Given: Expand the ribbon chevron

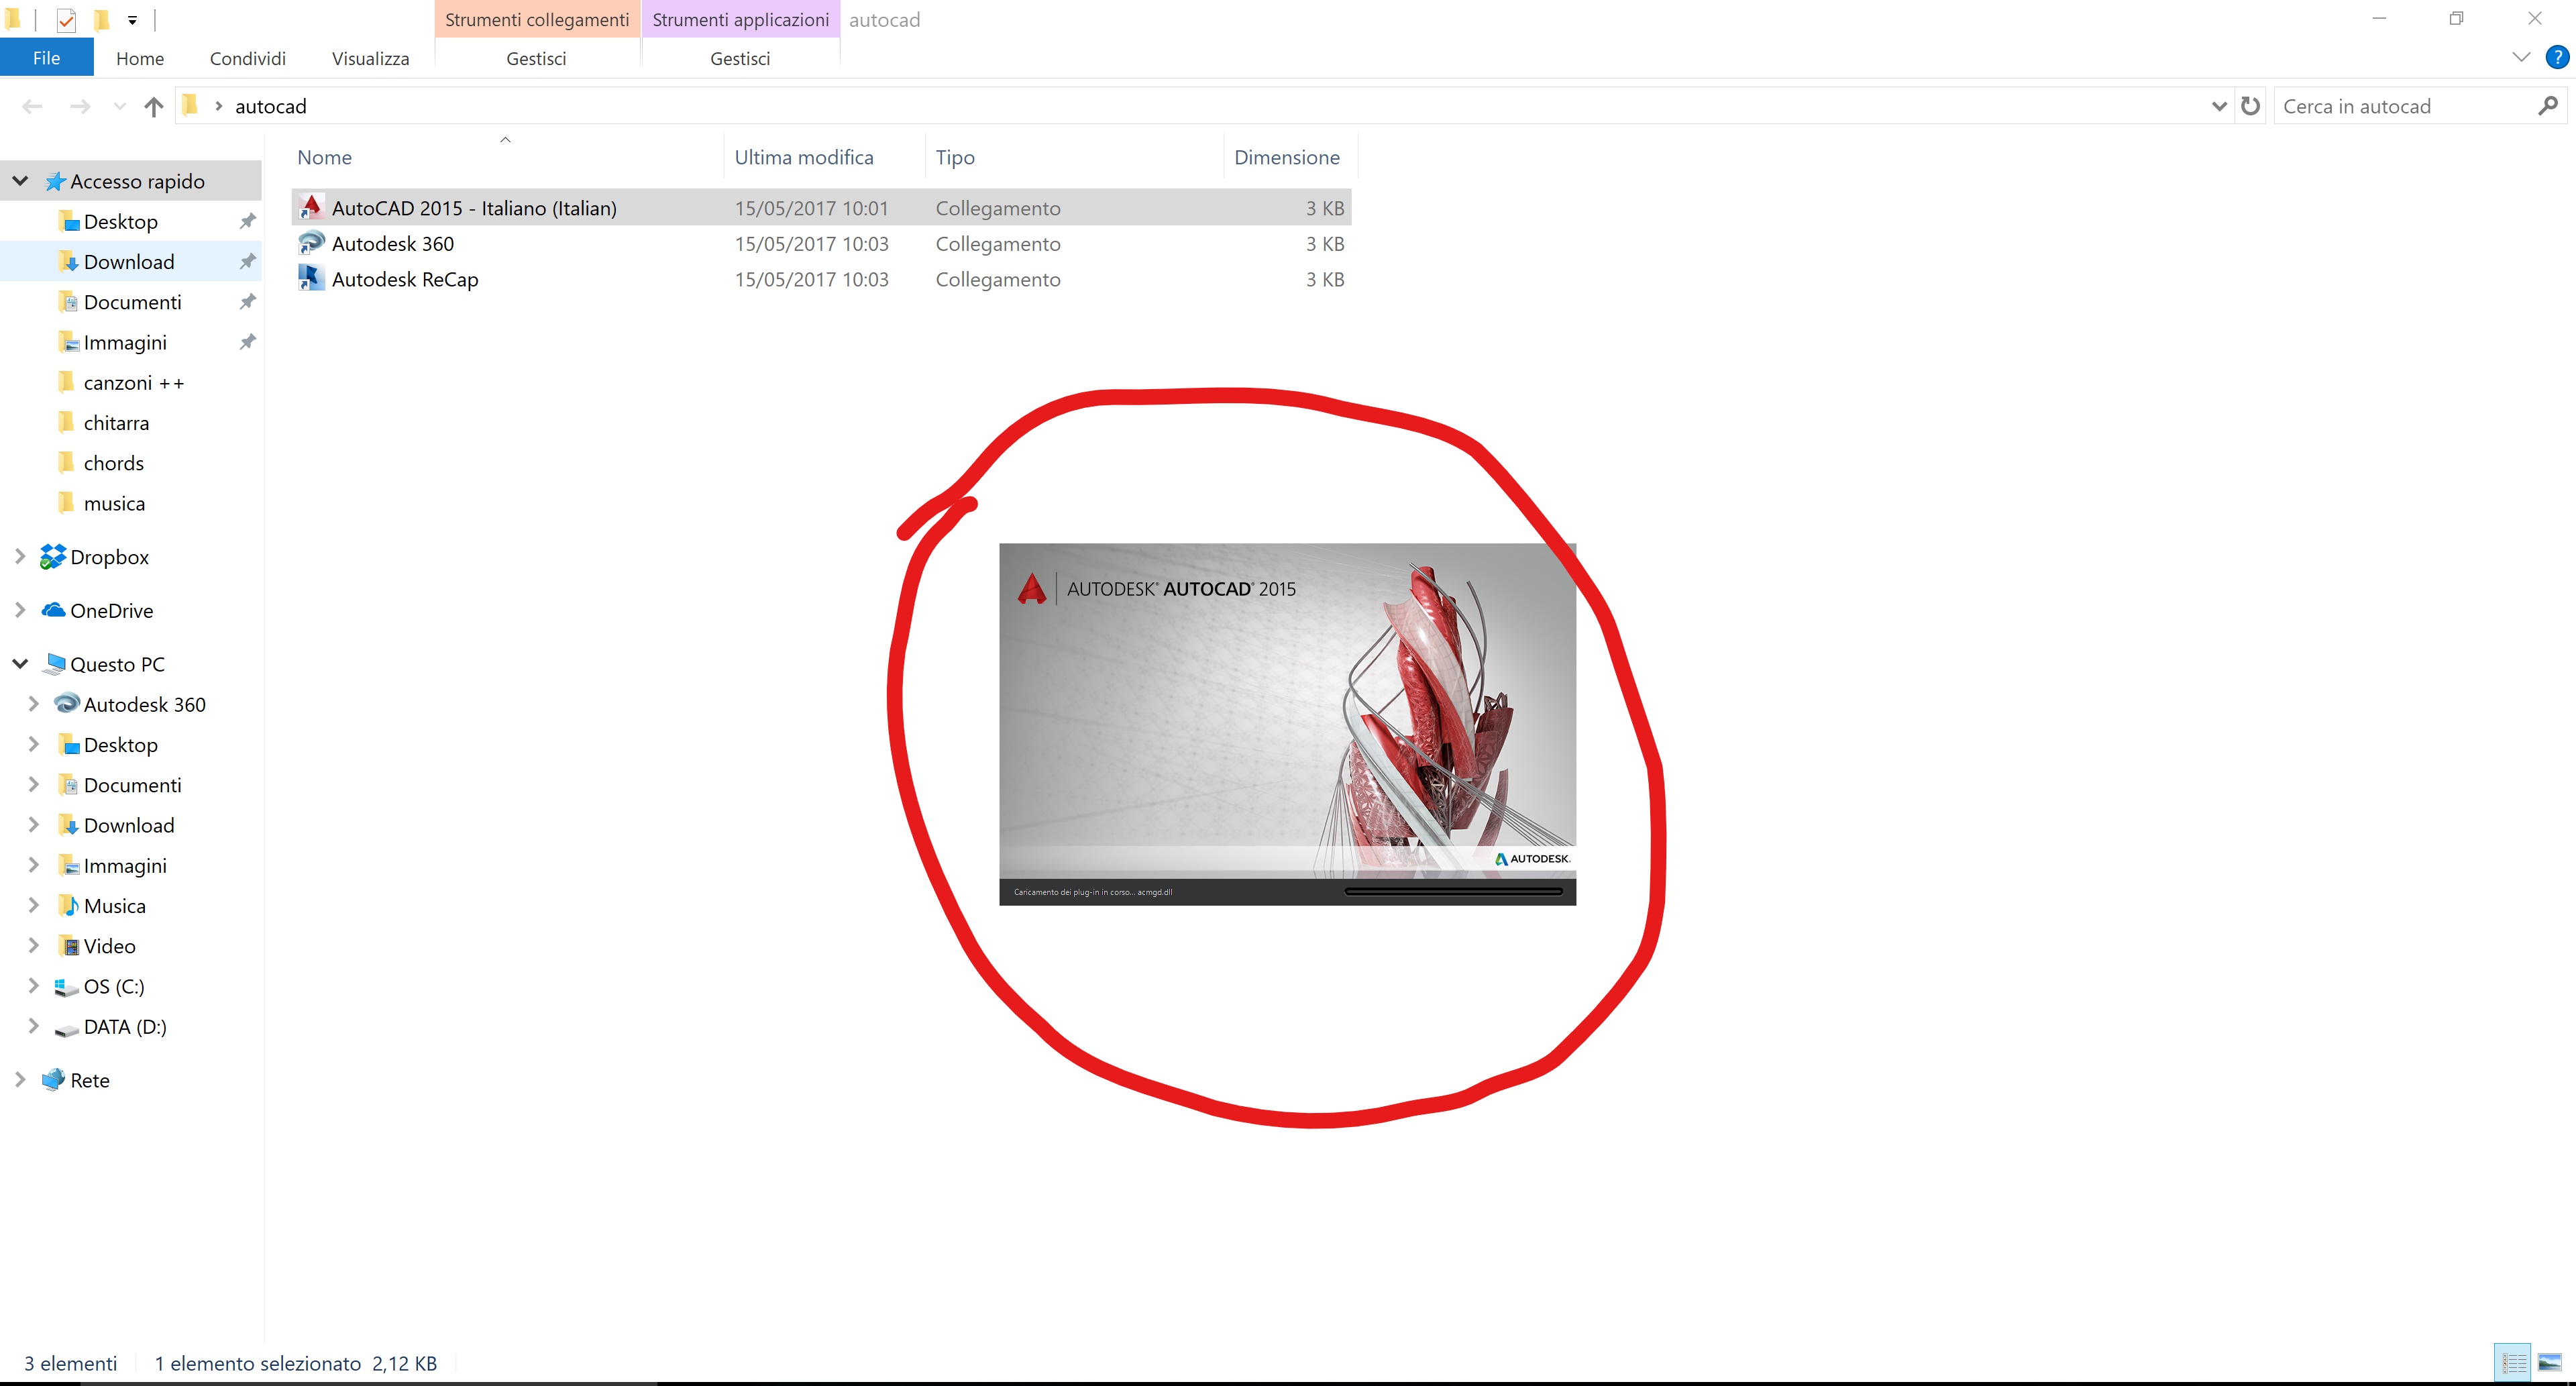Looking at the screenshot, I should point(2521,57).
